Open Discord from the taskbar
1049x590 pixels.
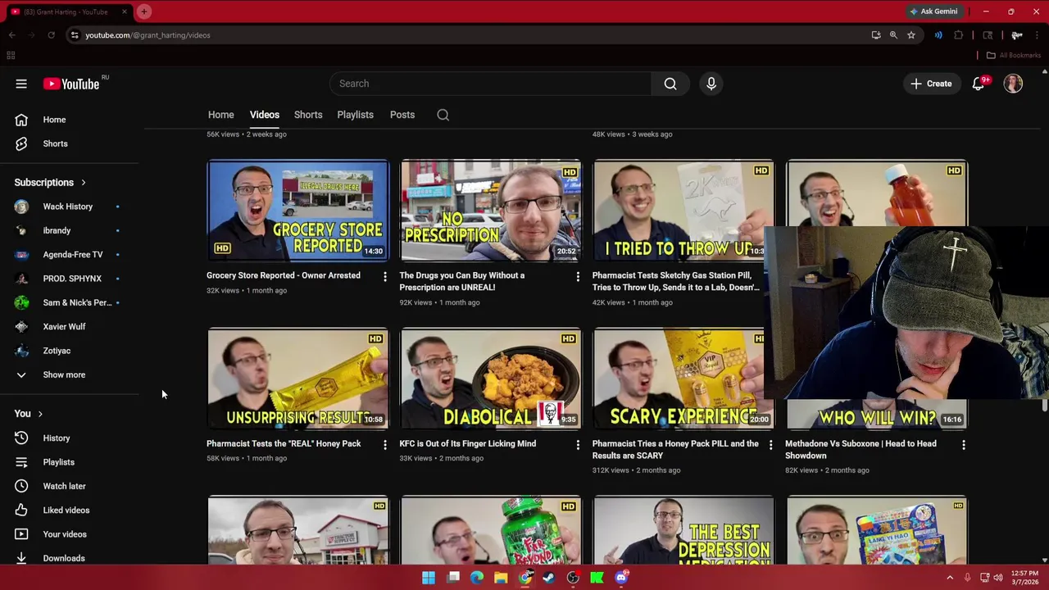point(621,578)
